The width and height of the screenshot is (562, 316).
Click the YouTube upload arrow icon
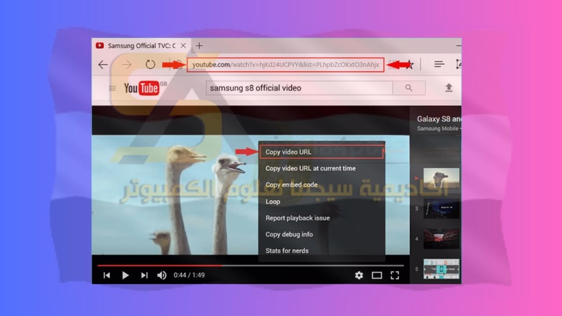coord(449,88)
